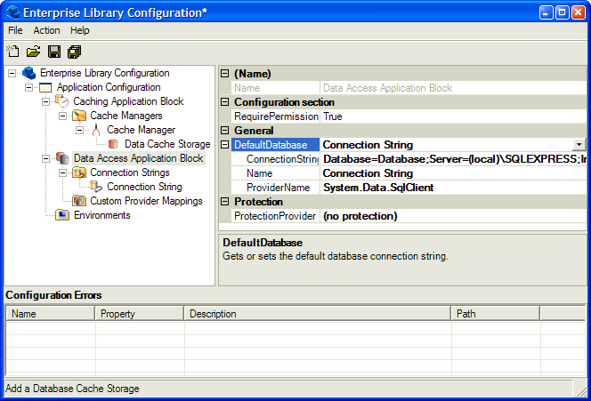Click the Save floppy disk icon
This screenshot has height=401, width=591.
[54, 52]
